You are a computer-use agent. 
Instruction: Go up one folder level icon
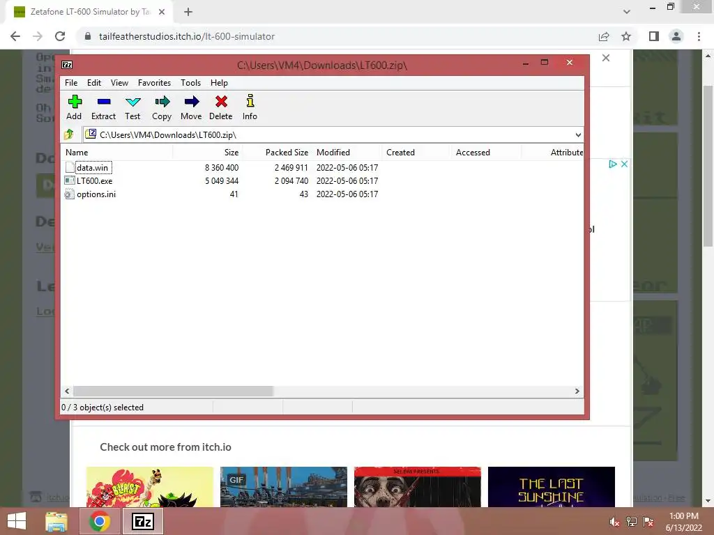pos(69,134)
